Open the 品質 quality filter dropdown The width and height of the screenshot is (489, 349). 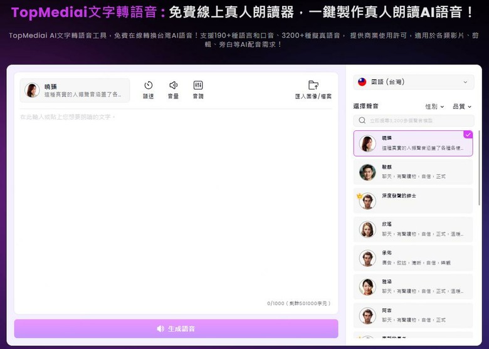pyautogui.click(x=462, y=107)
